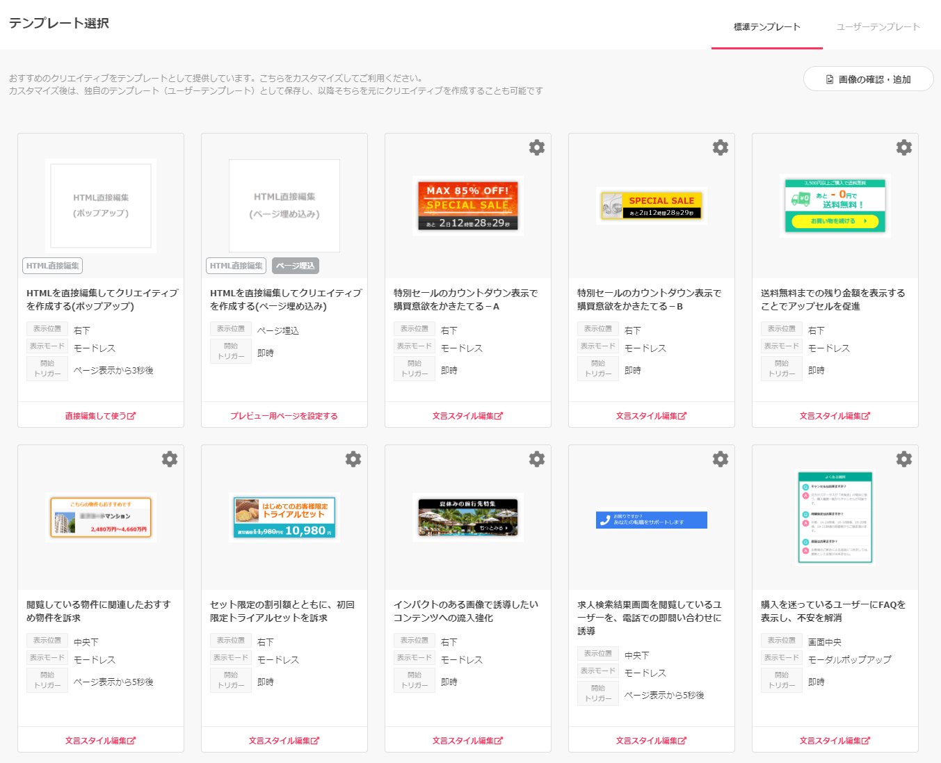The image size is (941, 763).
Task: Click gear icon on property recommendation card
Action: pos(169,459)
